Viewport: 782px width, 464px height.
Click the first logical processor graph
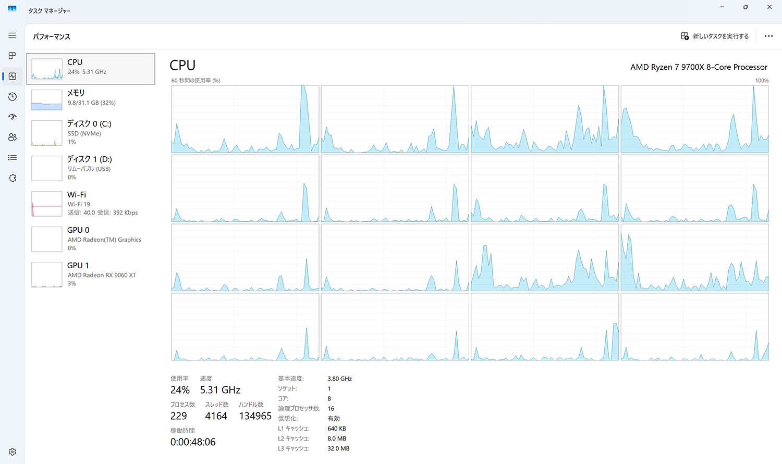coord(245,119)
